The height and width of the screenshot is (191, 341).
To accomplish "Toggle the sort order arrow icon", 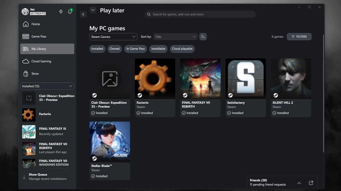I will [x=203, y=37].
